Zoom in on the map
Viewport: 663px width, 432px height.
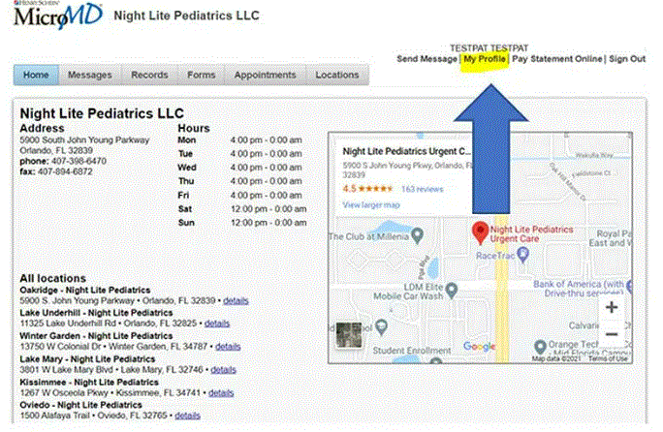612,307
